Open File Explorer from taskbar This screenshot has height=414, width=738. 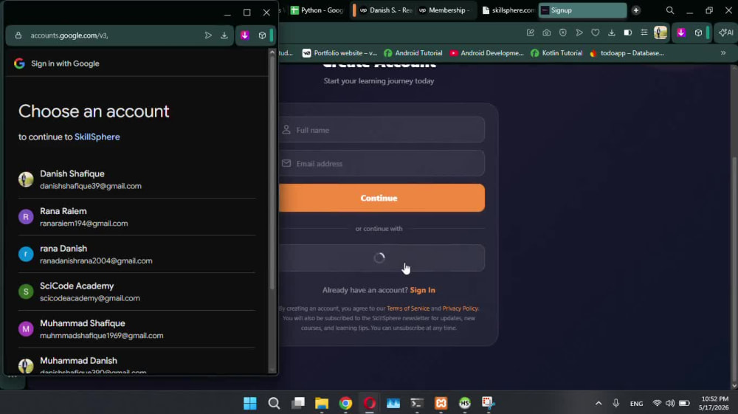click(x=322, y=403)
